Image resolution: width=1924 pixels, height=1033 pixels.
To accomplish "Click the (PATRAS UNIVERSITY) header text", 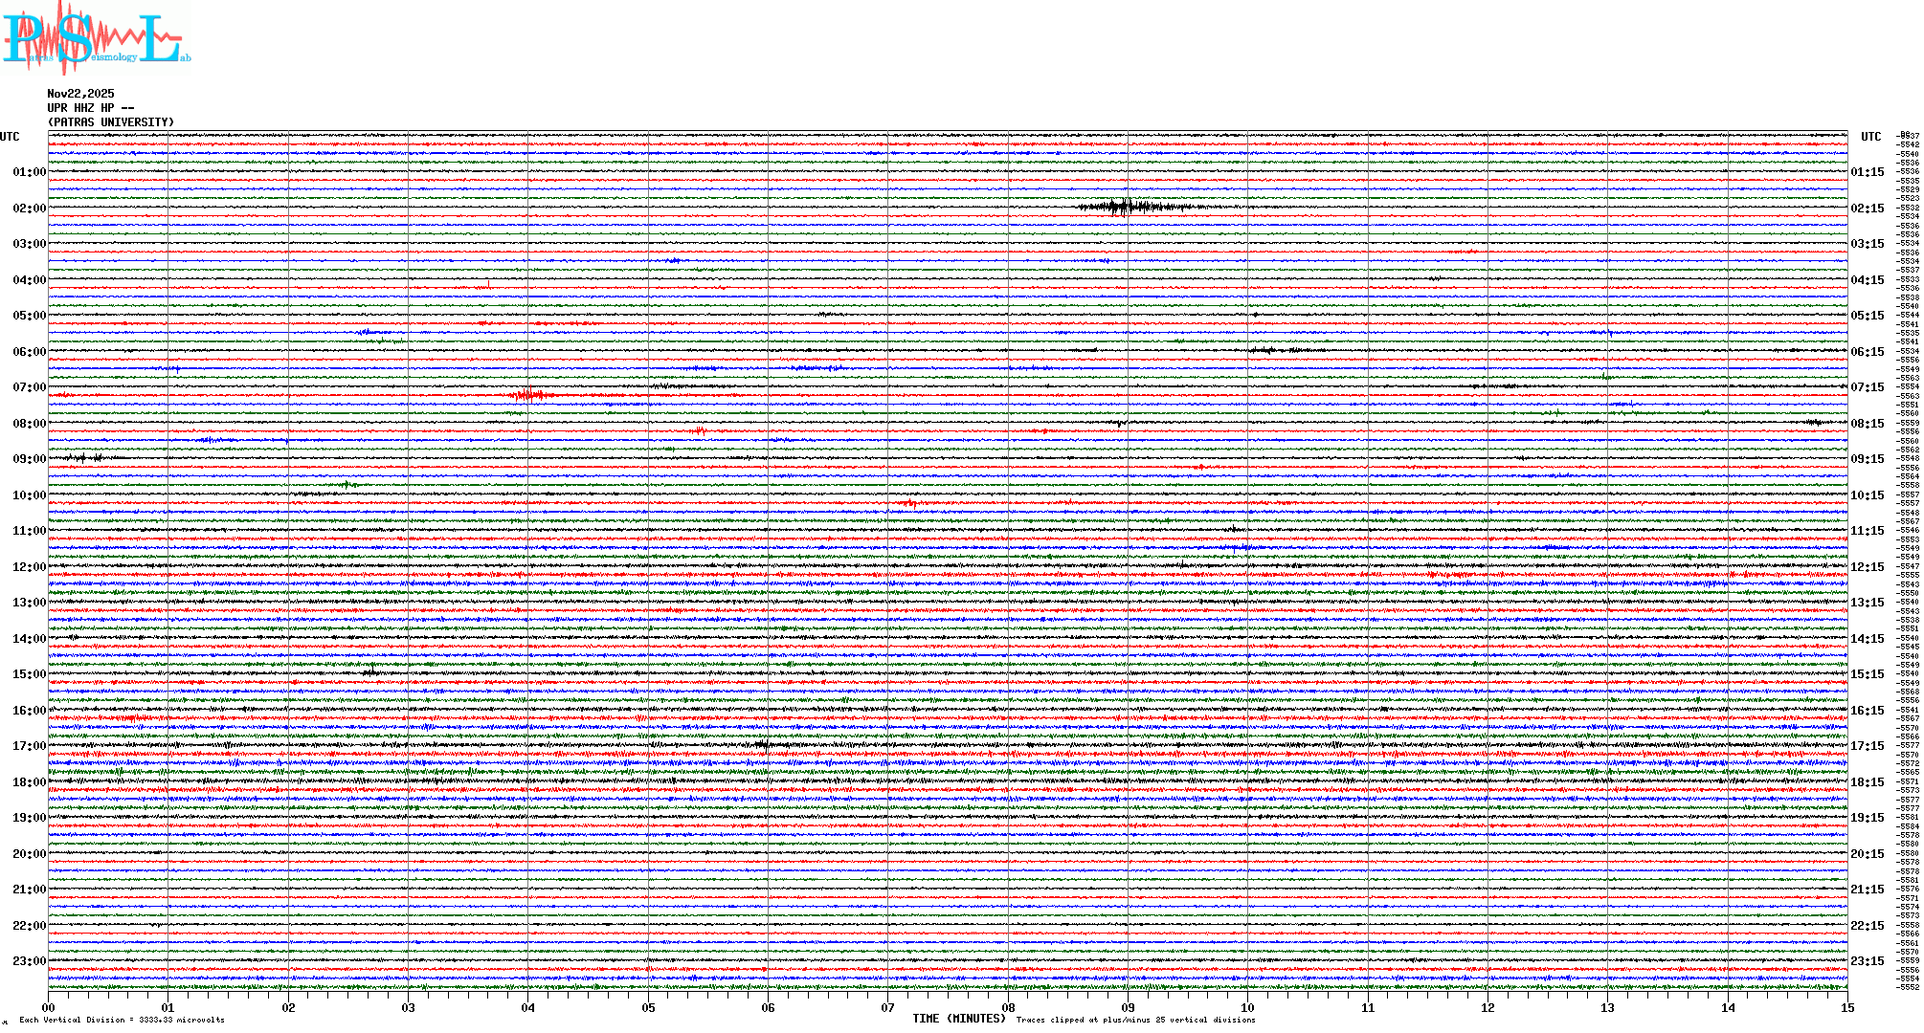I will (x=111, y=122).
